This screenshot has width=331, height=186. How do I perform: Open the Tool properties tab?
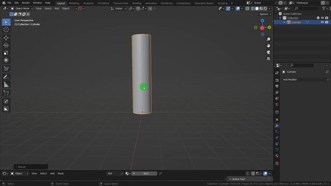point(277,73)
